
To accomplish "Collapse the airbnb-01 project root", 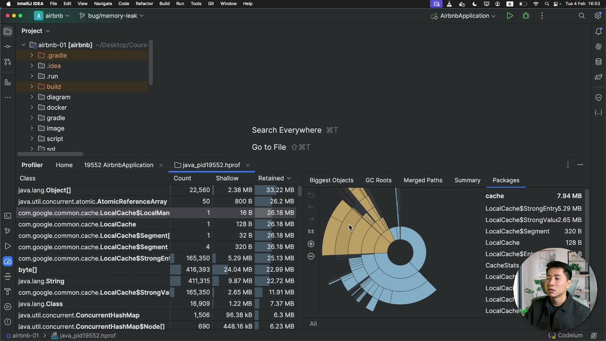I will click(23, 45).
